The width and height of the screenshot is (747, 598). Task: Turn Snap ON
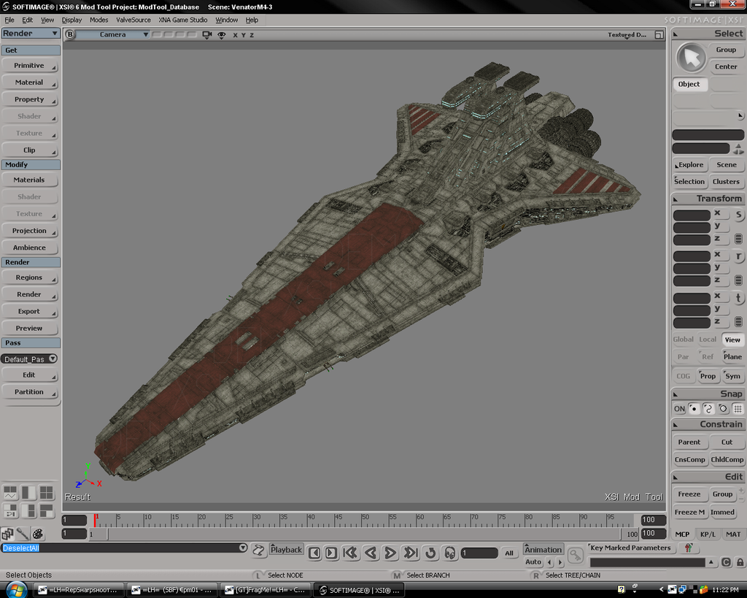pos(679,409)
